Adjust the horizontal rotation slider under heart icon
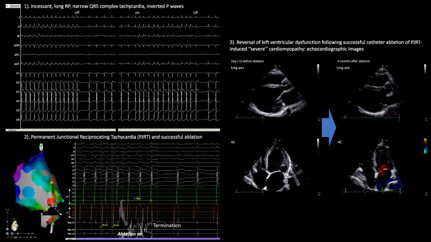 (23, 233)
